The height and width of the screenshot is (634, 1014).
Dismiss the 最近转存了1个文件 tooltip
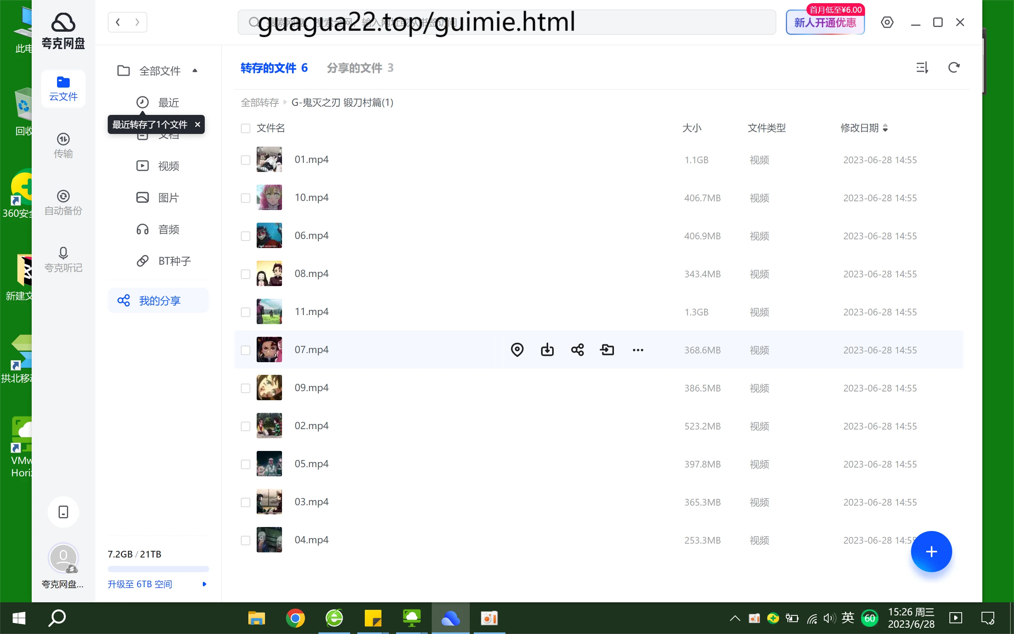point(197,124)
